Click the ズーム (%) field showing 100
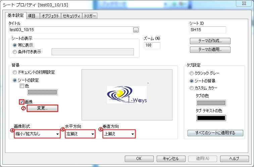254x167 pixels. [152, 46]
